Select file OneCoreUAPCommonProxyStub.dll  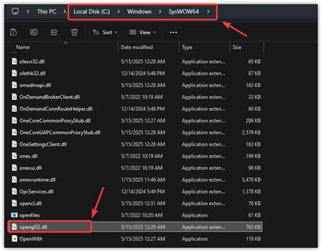60,132
